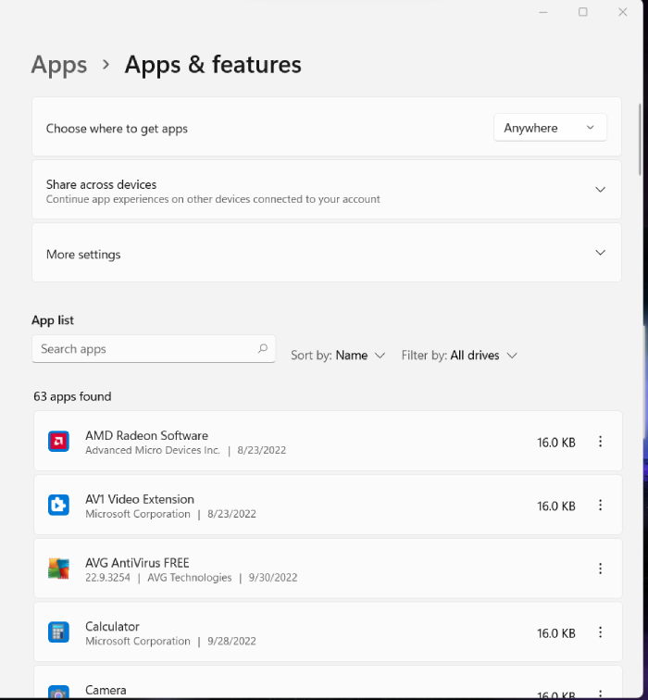Click the 63 apps found text
This screenshot has height=700, width=648.
pyautogui.click(x=72, y=396)
